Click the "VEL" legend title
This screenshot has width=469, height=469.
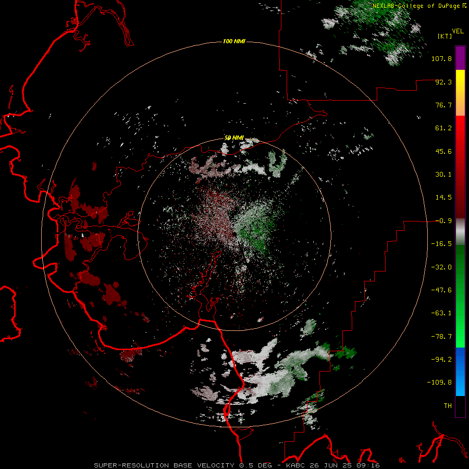[x=458, y=31]
